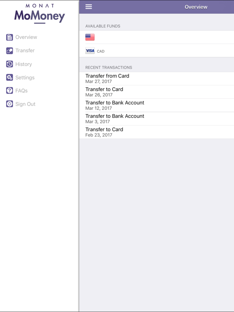The image size is (234, 312).
Task: Click the FAQs question mark icon
Action: pyautogui.click(x=9, y=91)
